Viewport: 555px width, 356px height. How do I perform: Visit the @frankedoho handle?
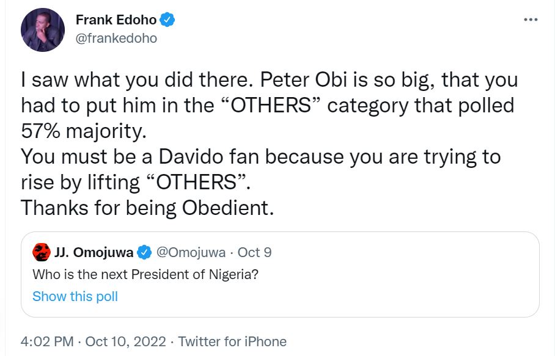coord(116,38)
